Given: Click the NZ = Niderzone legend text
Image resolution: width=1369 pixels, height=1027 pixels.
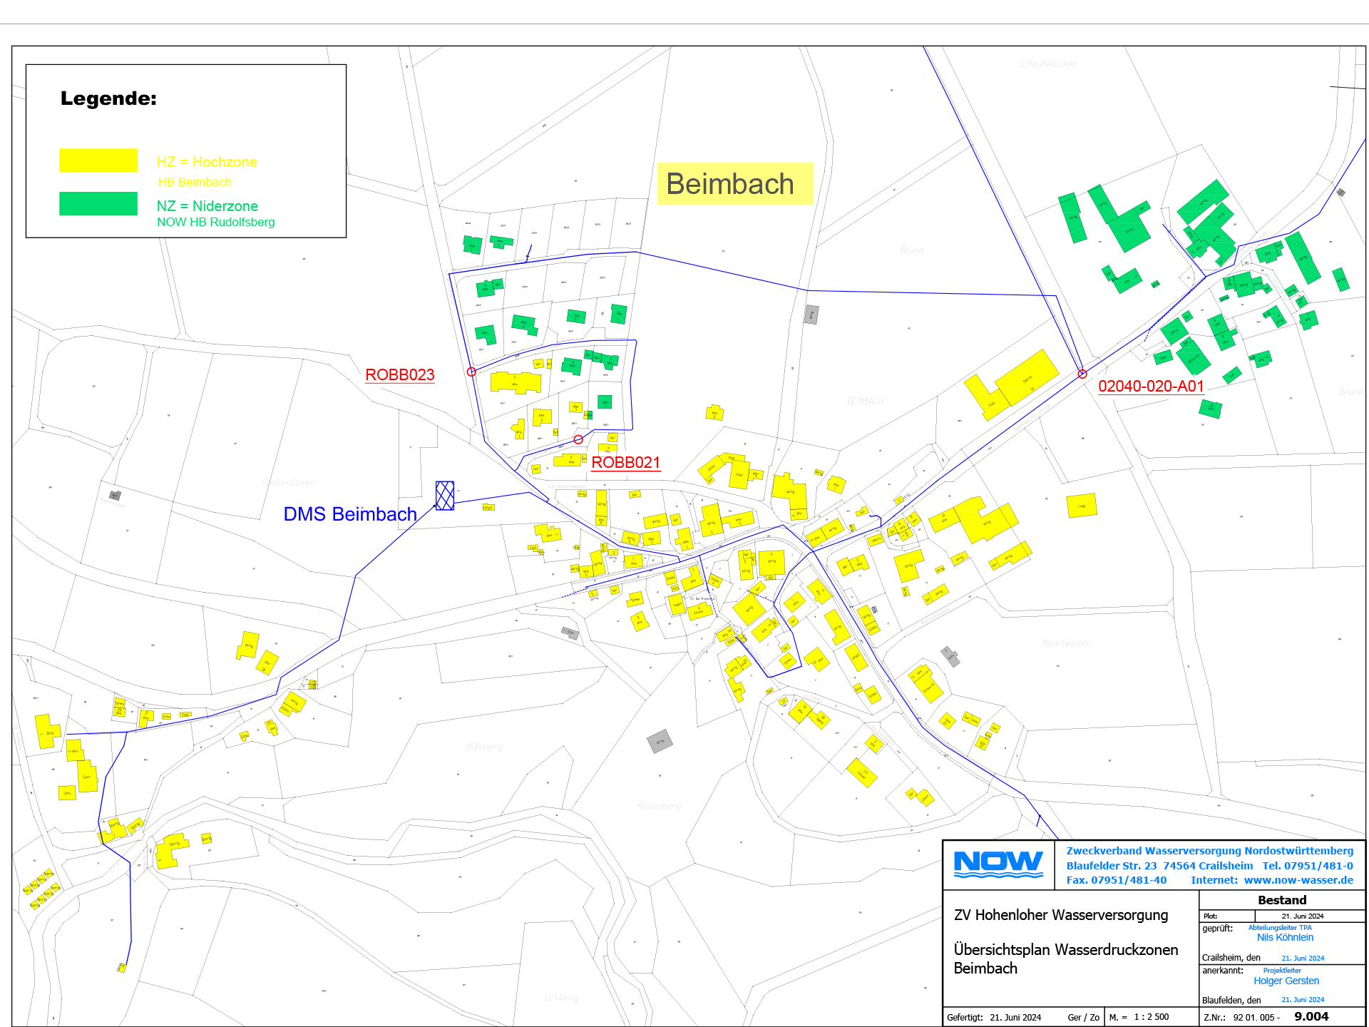Looking at the screenshot, I should 207,206.
